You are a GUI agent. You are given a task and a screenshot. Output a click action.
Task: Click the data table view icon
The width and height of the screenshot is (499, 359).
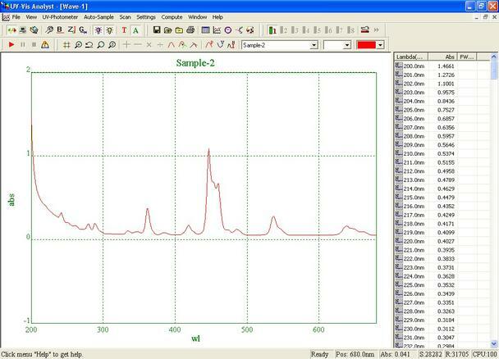click(205, 30)
